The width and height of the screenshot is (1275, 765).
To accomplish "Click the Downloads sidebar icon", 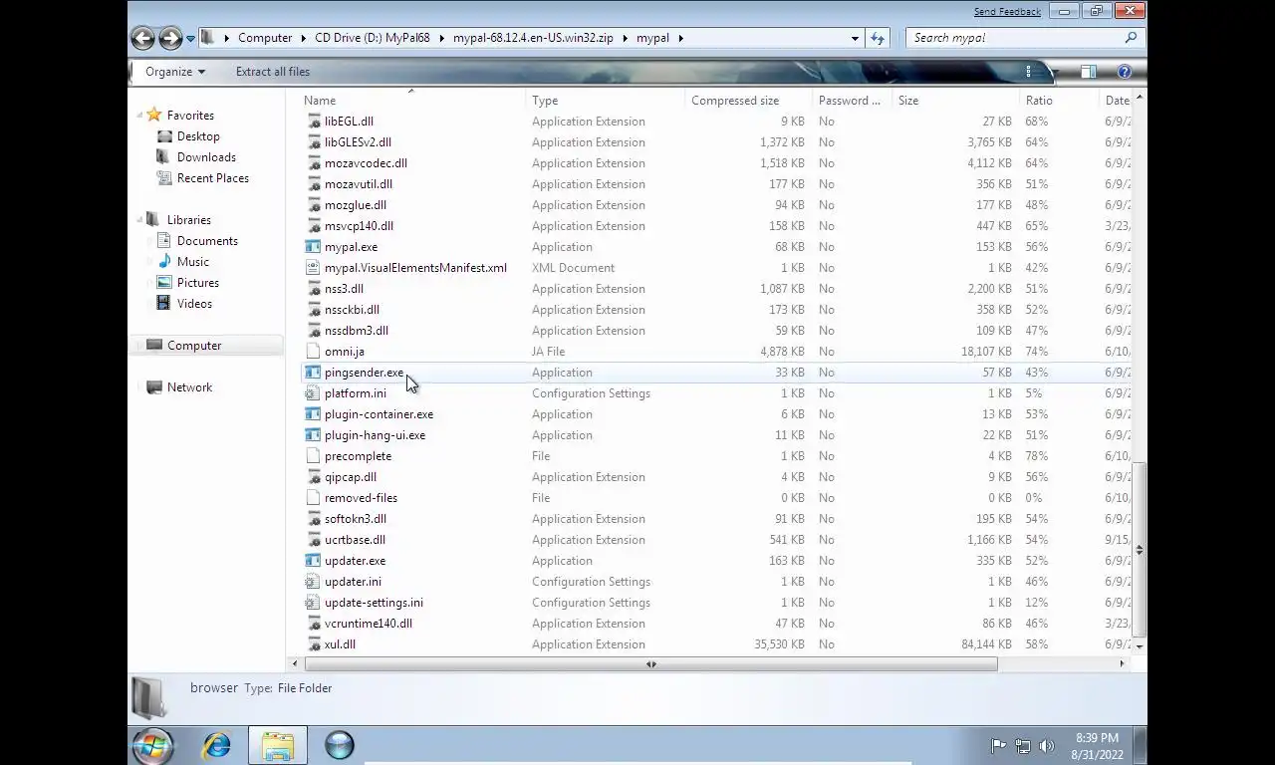I will tap(164, 157).
